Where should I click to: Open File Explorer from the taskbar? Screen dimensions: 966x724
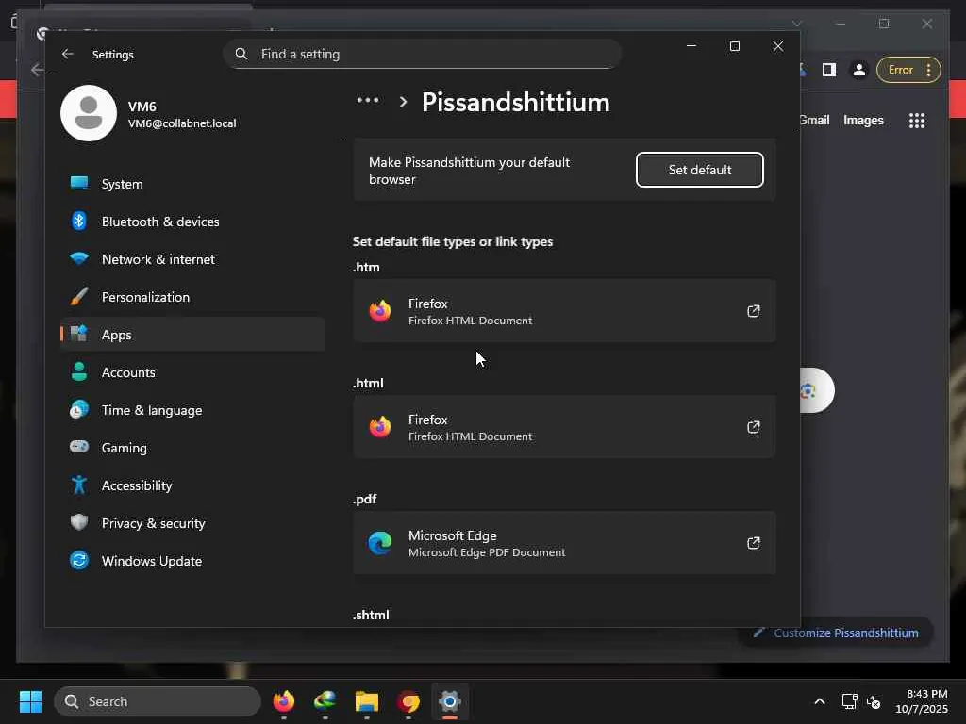[x=367, y=701]
